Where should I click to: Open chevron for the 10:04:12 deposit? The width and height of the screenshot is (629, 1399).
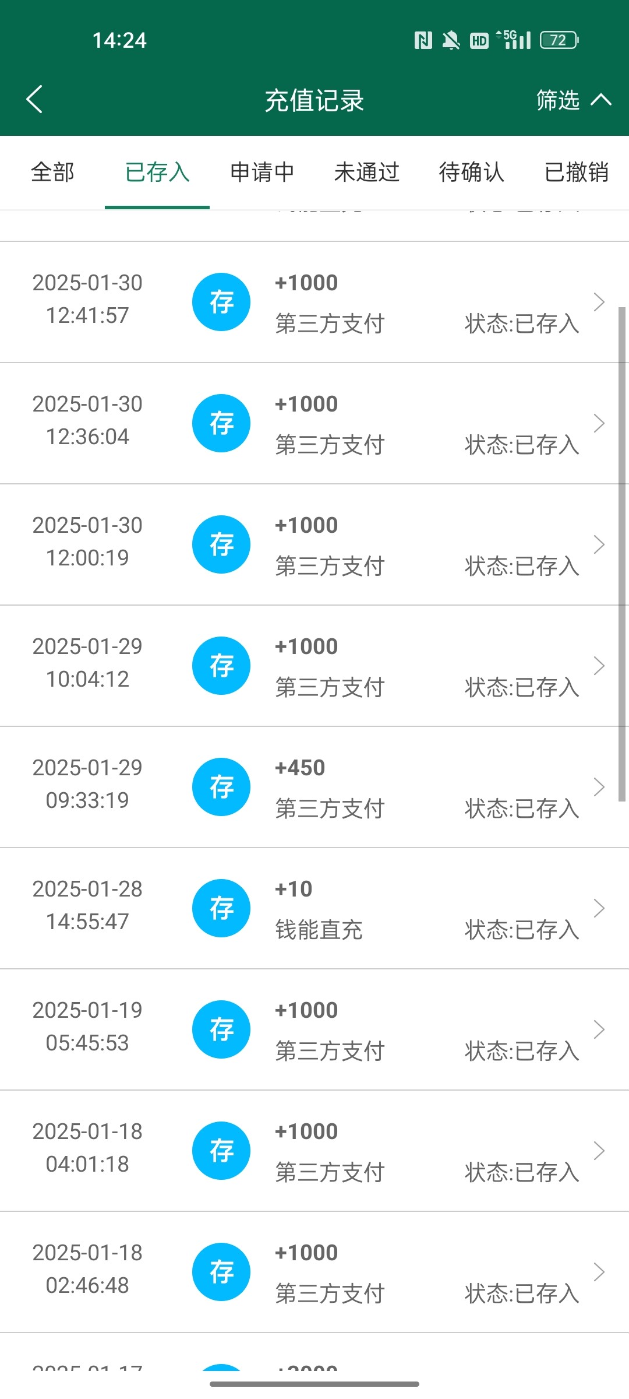(599, 666)
